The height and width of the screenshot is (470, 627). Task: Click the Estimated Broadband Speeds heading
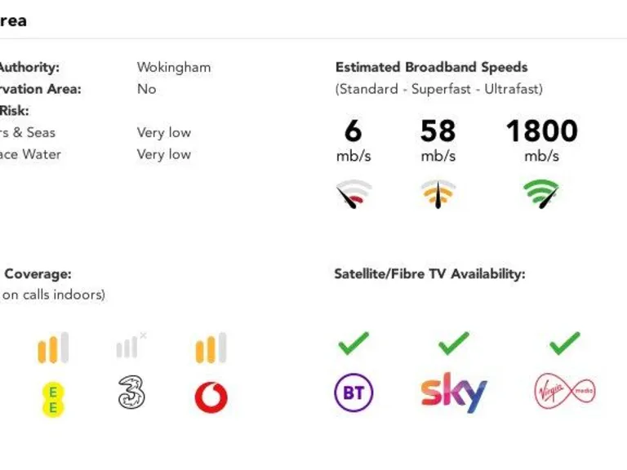(431, 68)
